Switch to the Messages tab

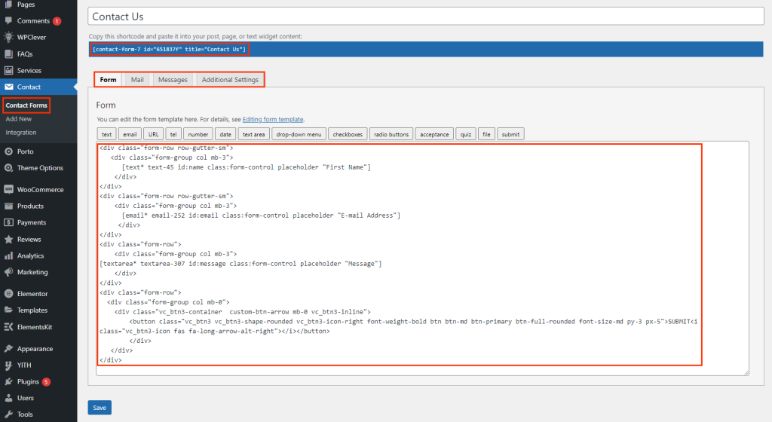click(173, 80)
